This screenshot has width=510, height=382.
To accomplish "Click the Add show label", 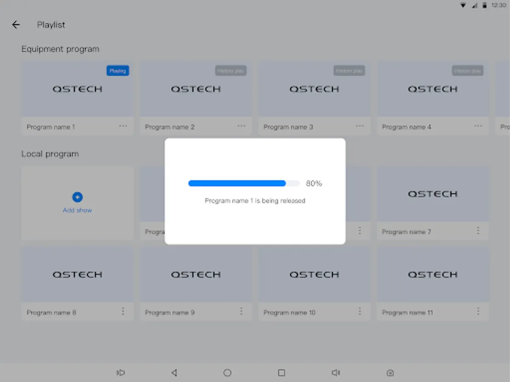I will point(77,210).
